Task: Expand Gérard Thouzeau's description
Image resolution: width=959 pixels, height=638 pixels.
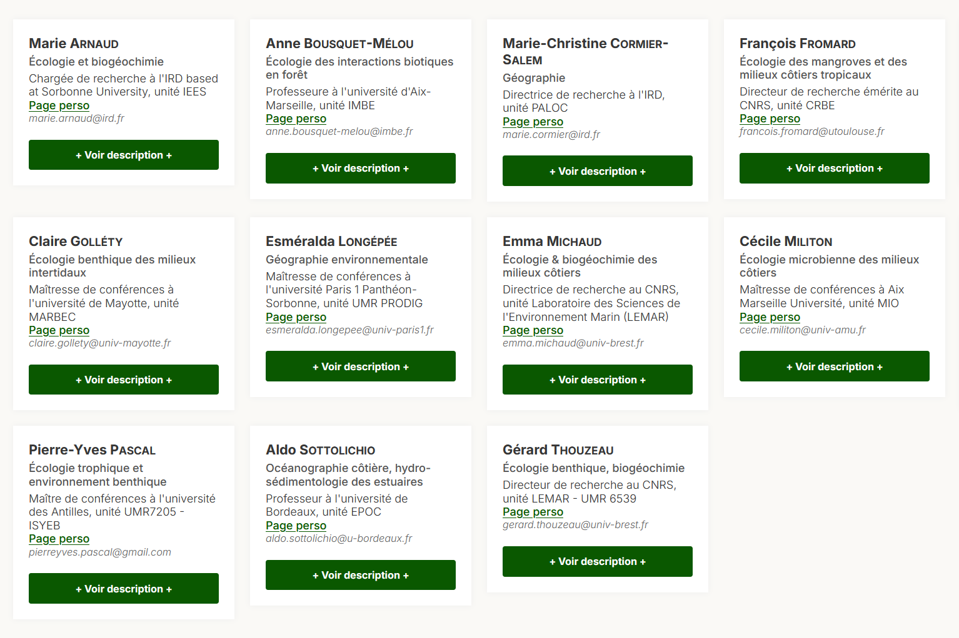Action: coord(598,561)
